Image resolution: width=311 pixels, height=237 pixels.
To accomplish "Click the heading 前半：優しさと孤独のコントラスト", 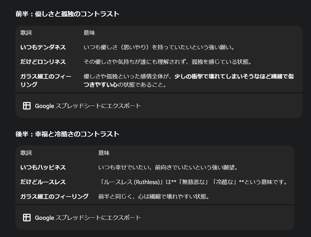I will coord(68,14).
